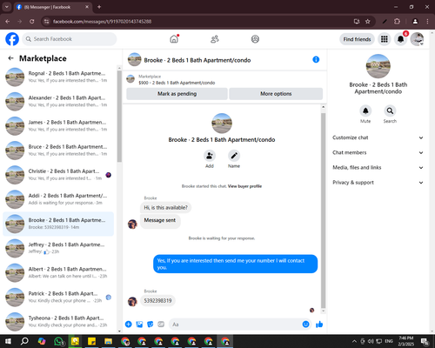Open the profile circle icon in top navigation
This screenshot has height=348, width=435.
pos(255,39)
